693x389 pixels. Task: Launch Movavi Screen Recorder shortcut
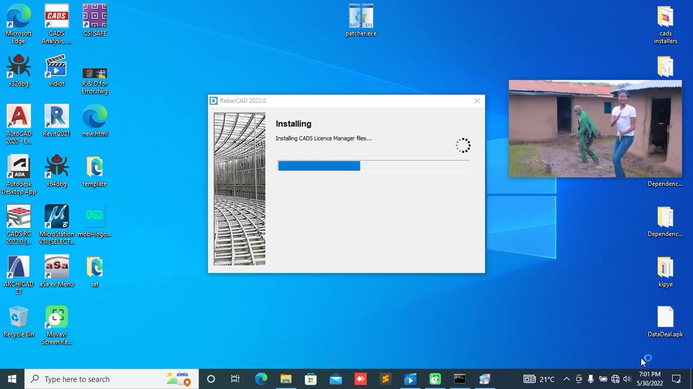point(56,325)
